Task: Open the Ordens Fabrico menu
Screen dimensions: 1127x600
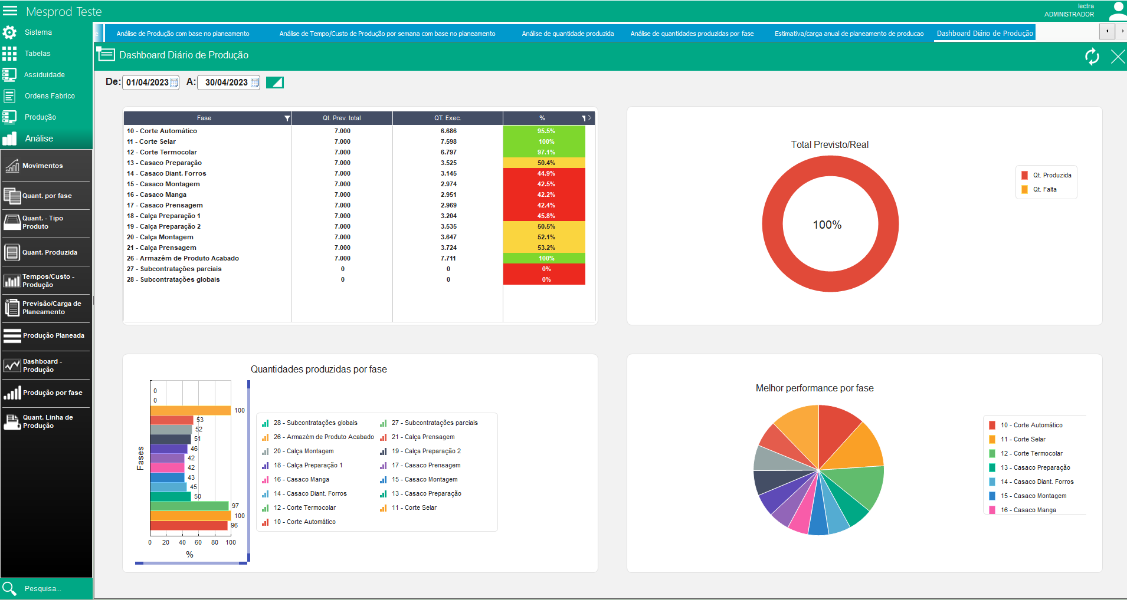Action: tap(47, 96)
